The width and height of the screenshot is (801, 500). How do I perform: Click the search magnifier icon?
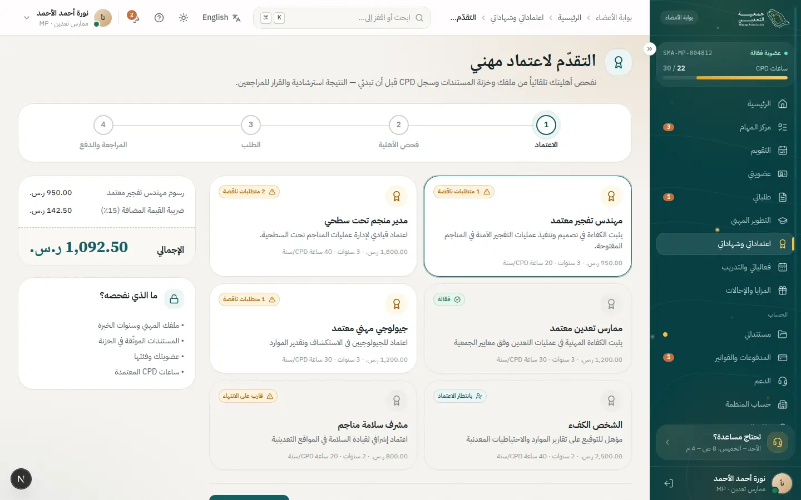[x=419, y=18]
